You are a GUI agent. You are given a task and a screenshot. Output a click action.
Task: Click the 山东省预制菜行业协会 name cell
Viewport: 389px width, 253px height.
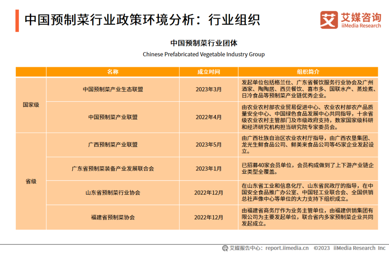tap(113, 193)
